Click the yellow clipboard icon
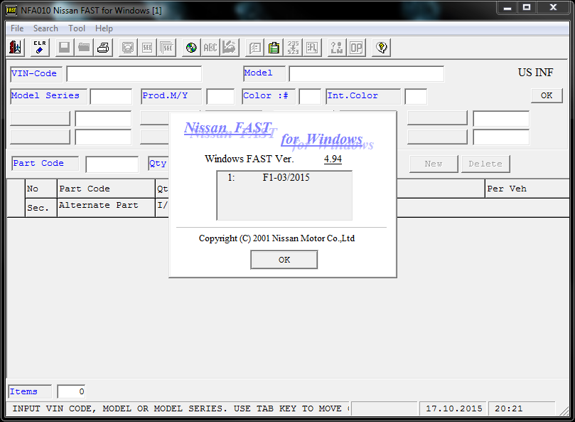 pos(274,48)
